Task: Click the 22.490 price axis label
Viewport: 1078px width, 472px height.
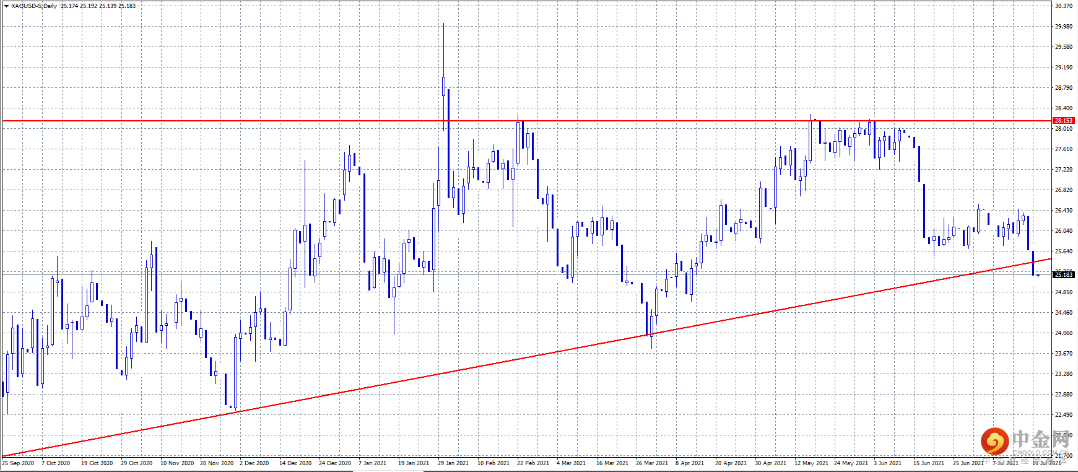Action: coord(1064,414)
